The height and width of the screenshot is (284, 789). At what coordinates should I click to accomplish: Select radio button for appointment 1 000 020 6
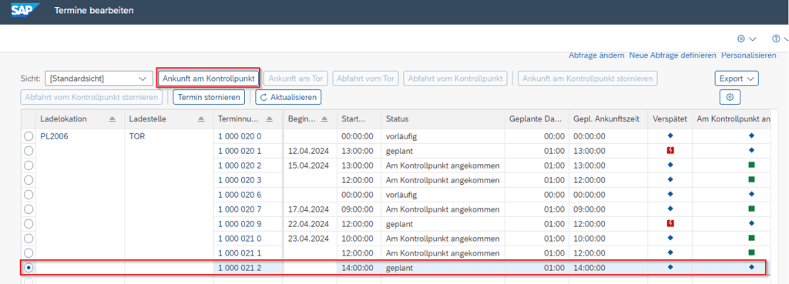(x=29, y=195)
